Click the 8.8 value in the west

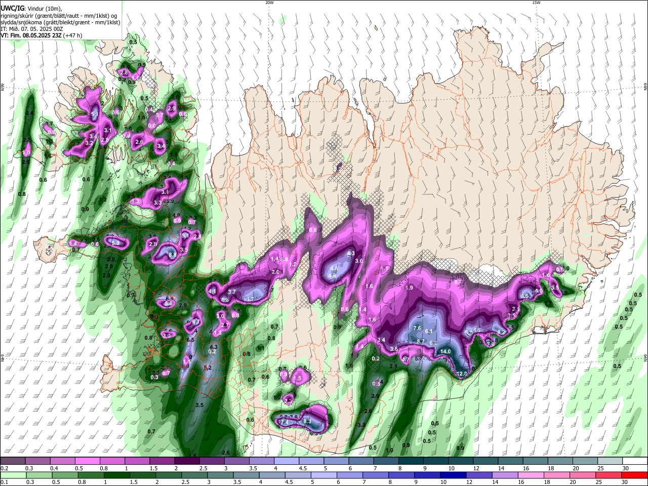pyautogui.click(x=172, y=255)
